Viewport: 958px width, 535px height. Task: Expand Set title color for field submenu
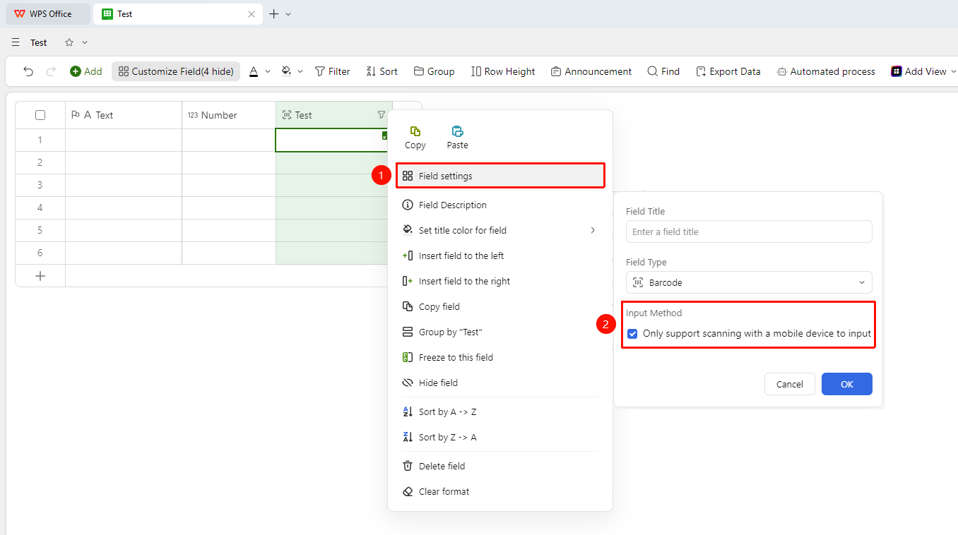pos(500,231)
